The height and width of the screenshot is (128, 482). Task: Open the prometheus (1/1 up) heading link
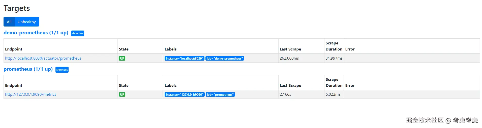[x=28, y=69]
